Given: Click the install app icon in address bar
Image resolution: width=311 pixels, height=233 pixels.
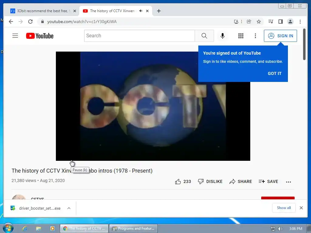Looking at the screenshot, I should click(x=236, y=22).
